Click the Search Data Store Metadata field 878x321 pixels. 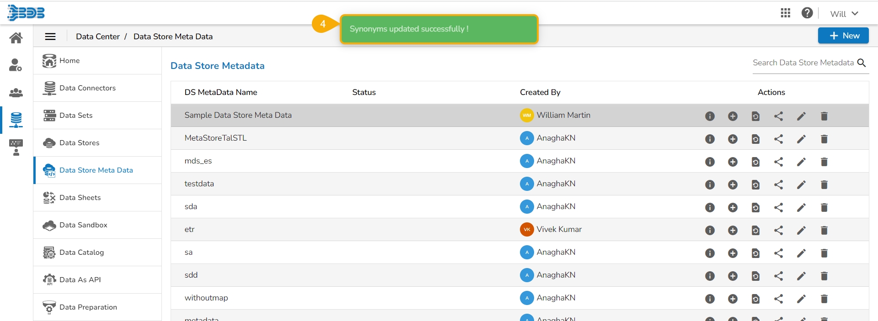(x=803, y=63)
